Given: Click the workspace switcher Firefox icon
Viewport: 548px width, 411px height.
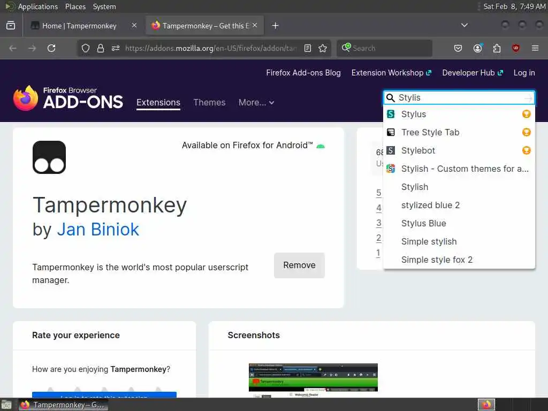Looking at the screenshot, I should point(486,405).
